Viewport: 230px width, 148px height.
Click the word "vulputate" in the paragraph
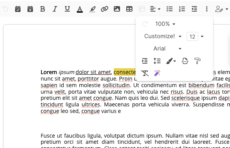[x=110, y=92]
